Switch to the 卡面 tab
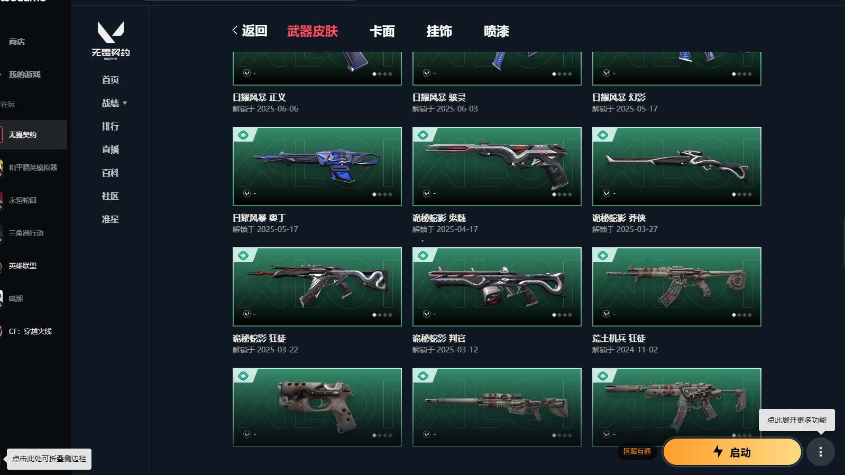This screenshot has height=475, width=845. coord(382,31)
